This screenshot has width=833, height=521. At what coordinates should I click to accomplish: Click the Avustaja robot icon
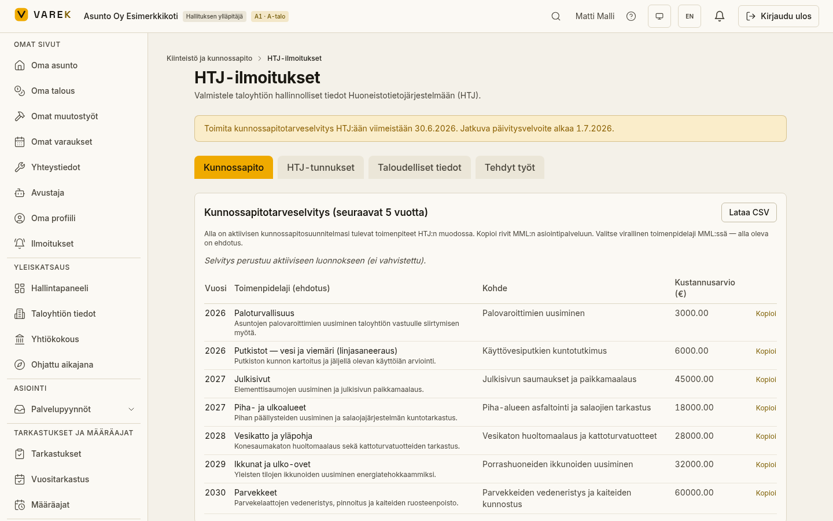point(20,193)
